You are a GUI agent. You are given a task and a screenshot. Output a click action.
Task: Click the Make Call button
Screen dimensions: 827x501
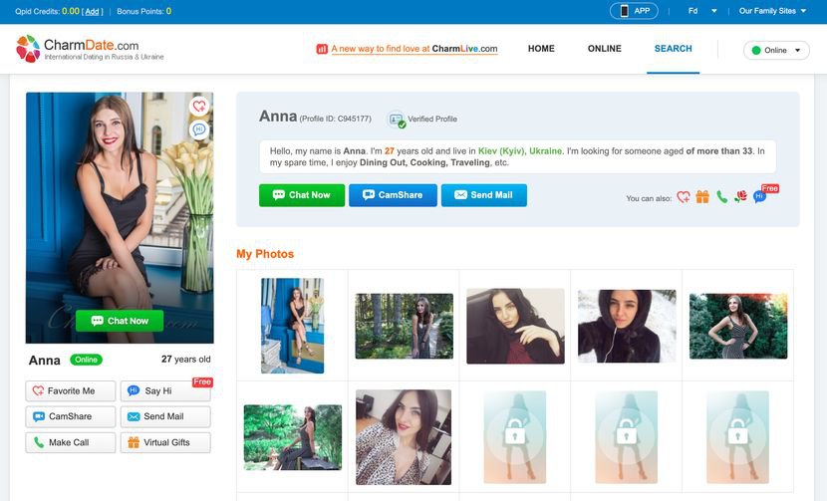(71, 442)
